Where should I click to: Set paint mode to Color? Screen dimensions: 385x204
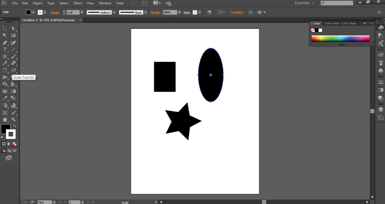[4, 144]
